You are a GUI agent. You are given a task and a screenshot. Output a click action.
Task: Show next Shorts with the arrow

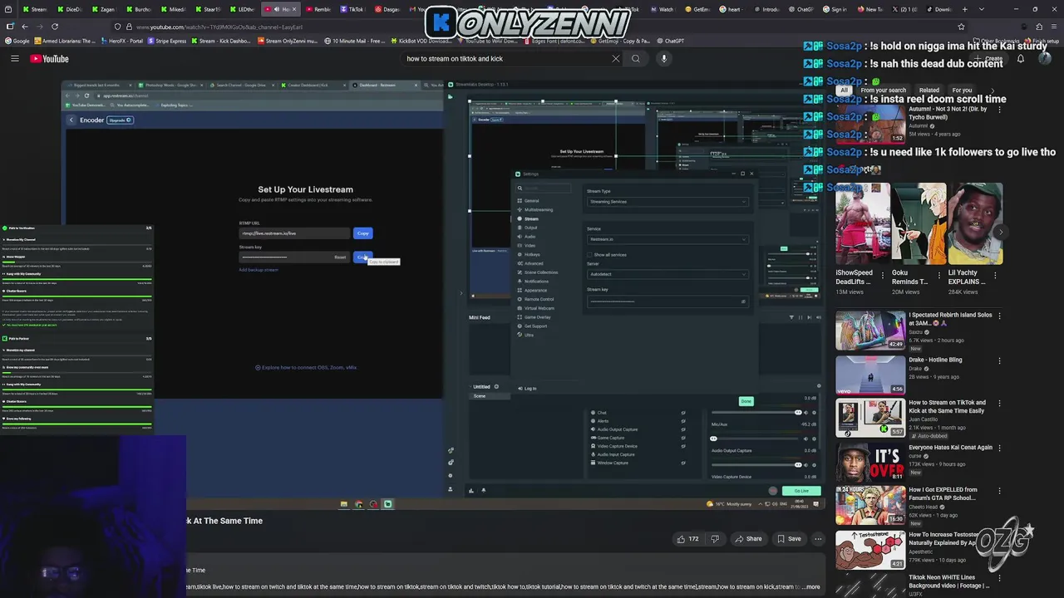pyautogui.click(x=1001, y=233)
